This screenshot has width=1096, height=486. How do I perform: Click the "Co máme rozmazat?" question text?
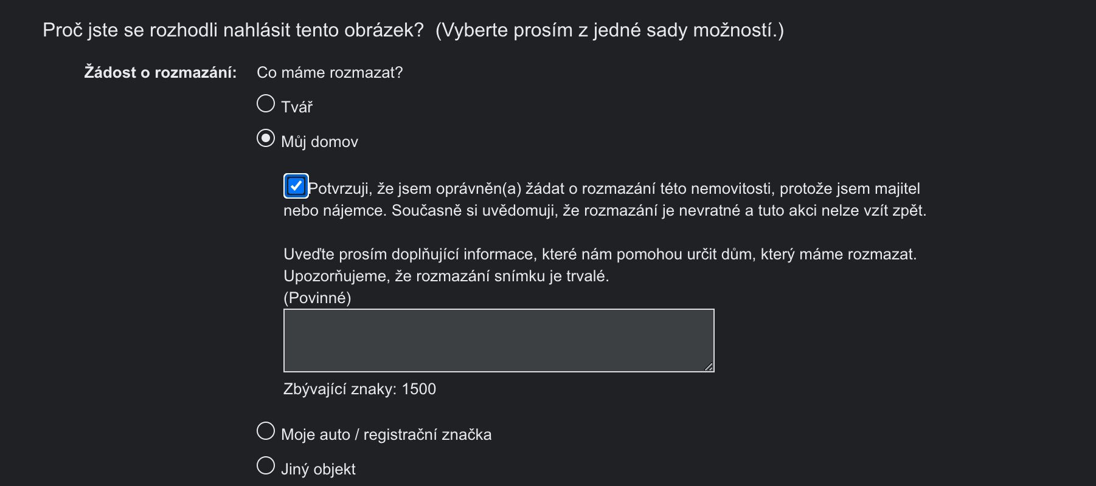pyautogui.click(x=330, y=73)
